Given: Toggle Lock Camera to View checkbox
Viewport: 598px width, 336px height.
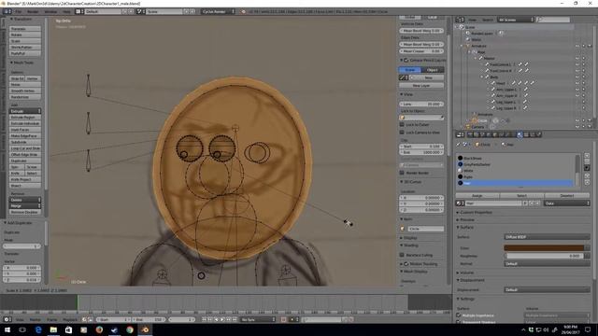Looking at the screenshot, I should point(402,133).
